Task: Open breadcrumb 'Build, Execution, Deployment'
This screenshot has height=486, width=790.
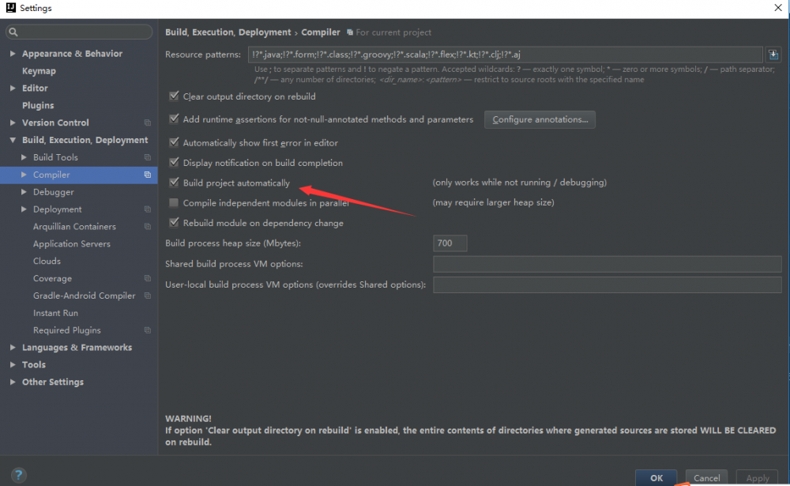Action: coord(227,32)
